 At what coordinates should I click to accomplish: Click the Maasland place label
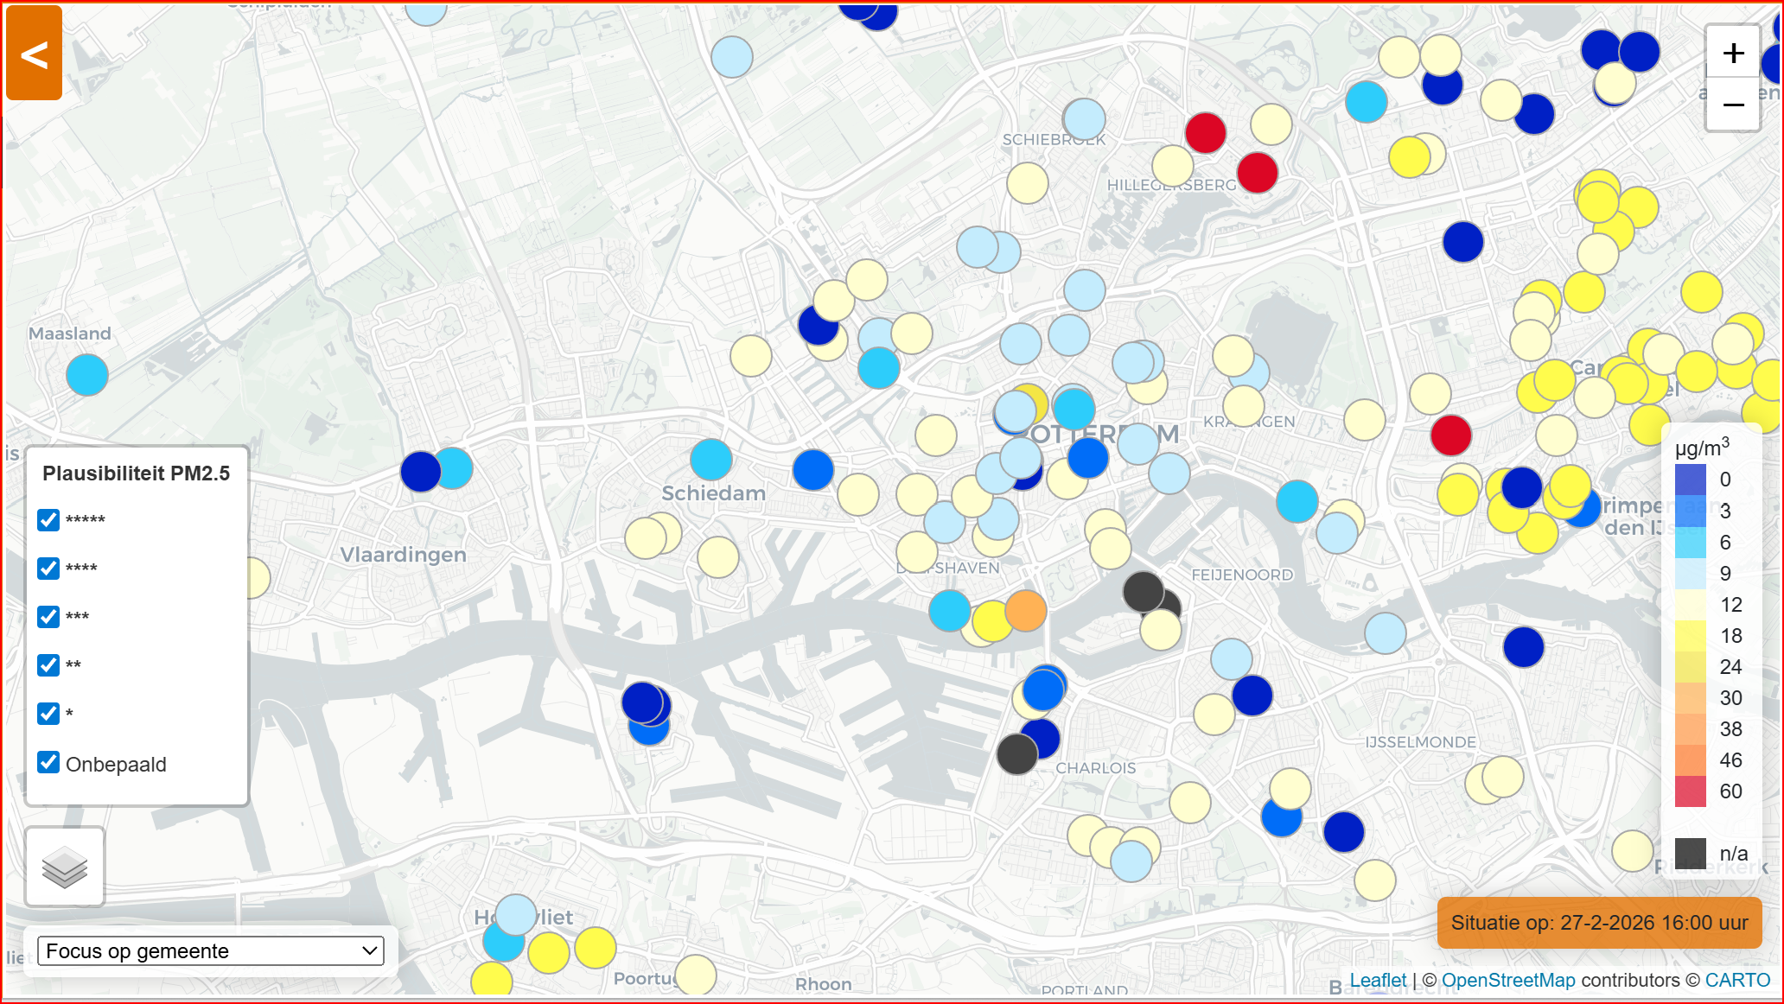tap(70, 334)
